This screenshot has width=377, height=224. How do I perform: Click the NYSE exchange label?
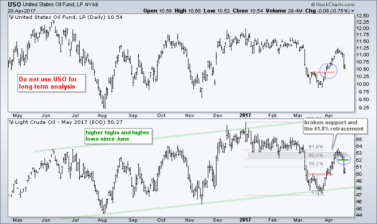click(91, 4)
